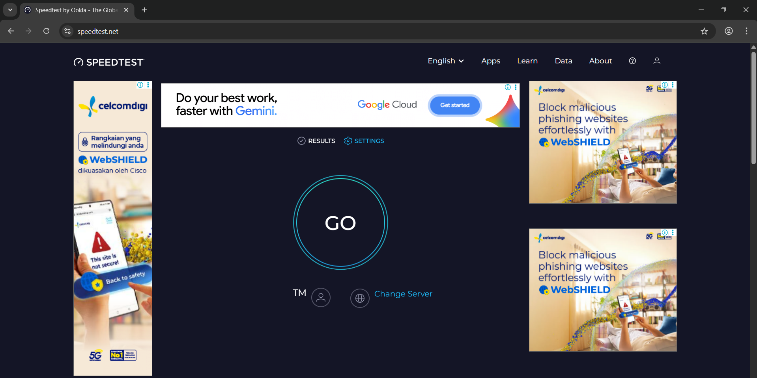Open the tab search dropdown arrow
The image size is (757, 378).
tap(10, 10)
